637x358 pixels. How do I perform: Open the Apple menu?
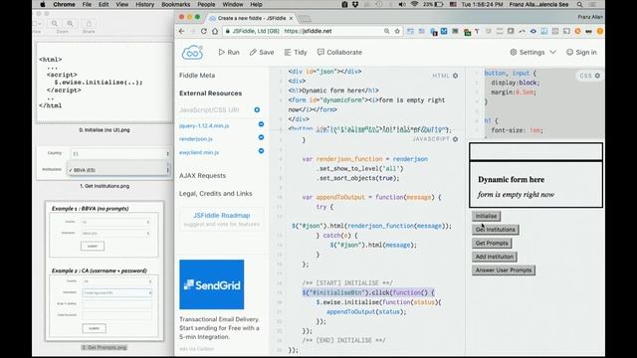43,4
